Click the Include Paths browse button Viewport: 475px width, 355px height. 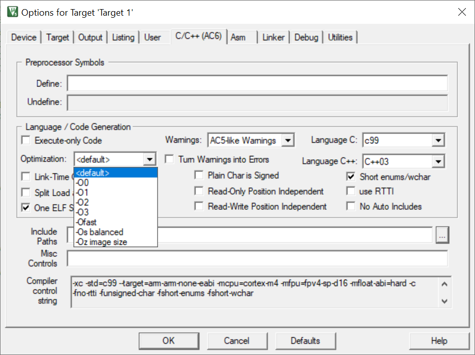coord(442,235)
